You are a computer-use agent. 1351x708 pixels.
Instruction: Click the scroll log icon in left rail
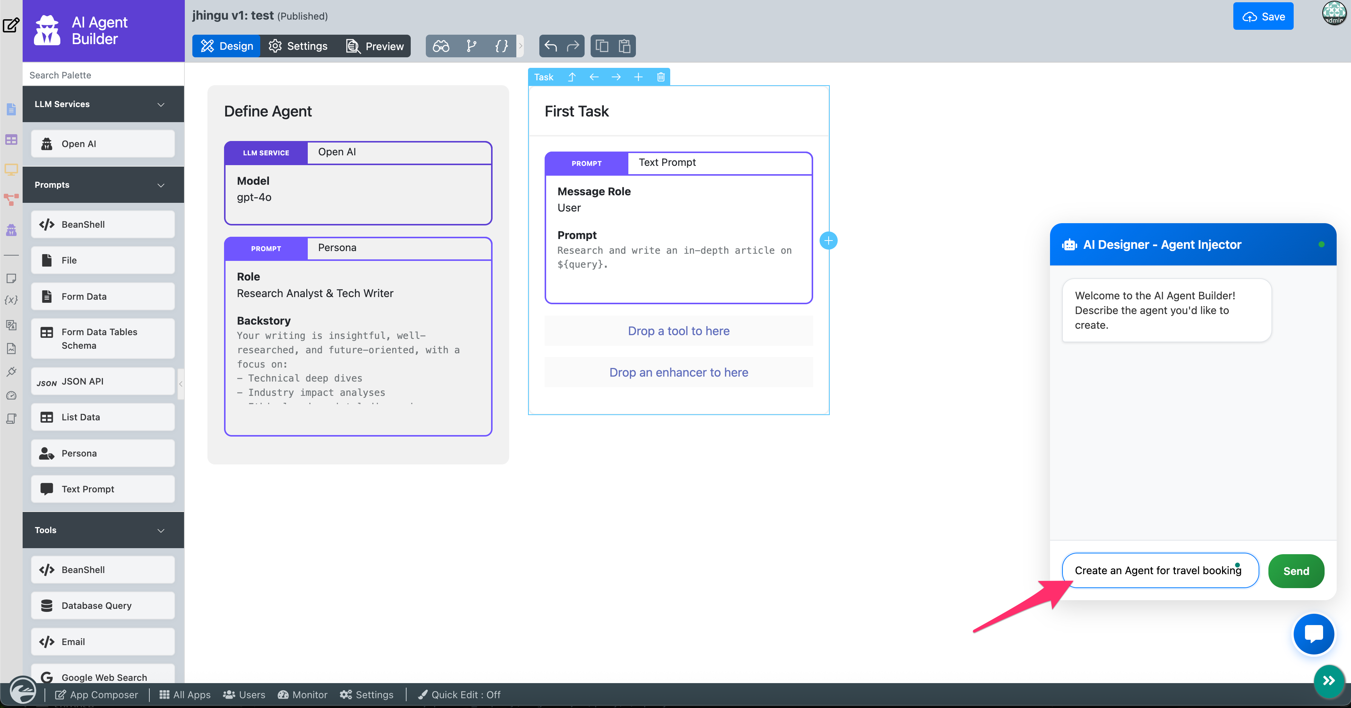[x=11, y=419]
